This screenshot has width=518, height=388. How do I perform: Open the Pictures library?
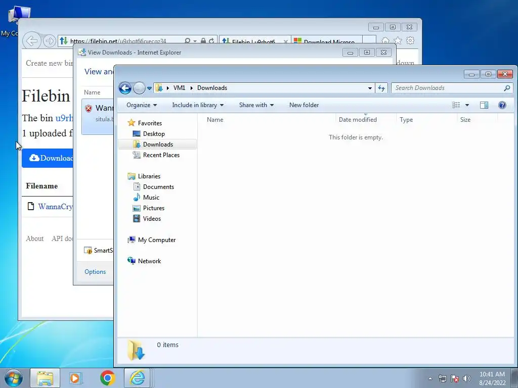(154, 208)
